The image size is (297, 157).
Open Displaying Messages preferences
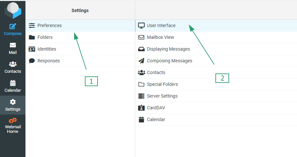click(168, 49)
